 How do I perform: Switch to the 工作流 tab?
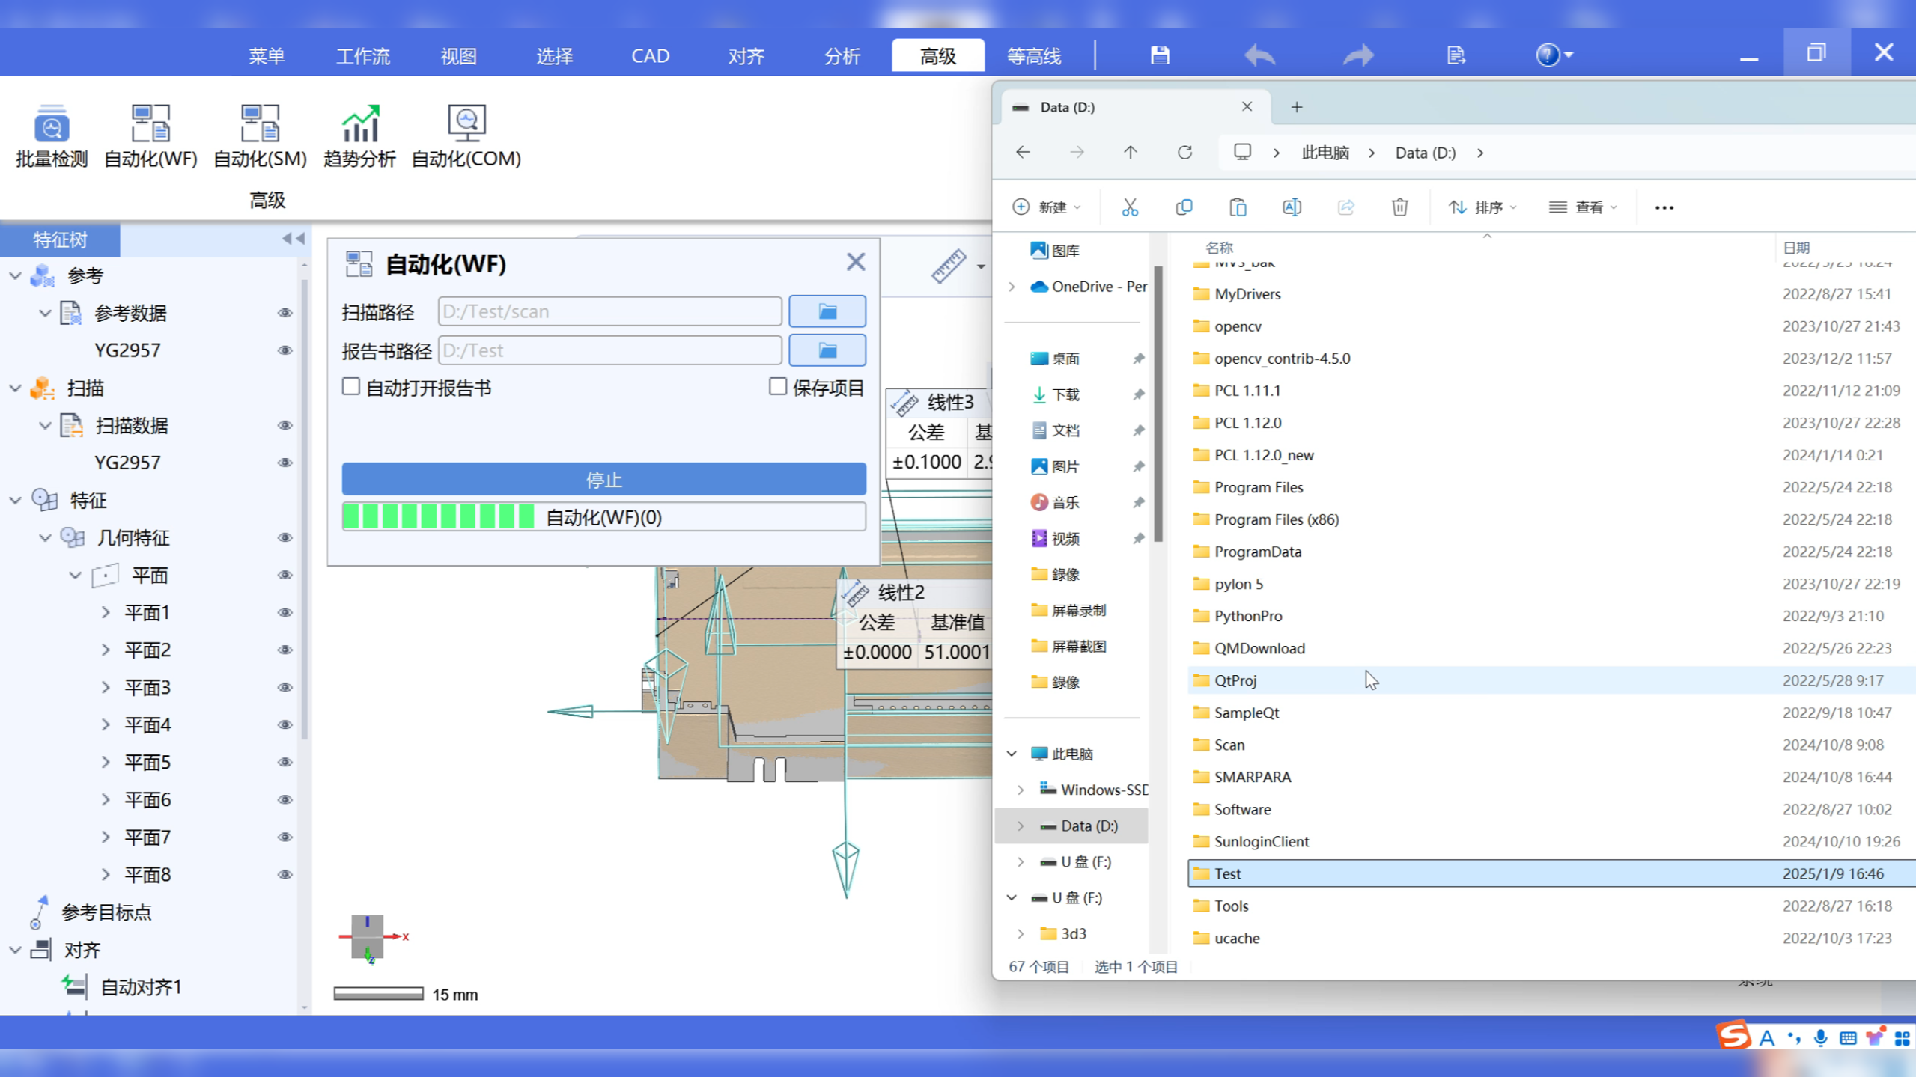click(x=363, y=56)
